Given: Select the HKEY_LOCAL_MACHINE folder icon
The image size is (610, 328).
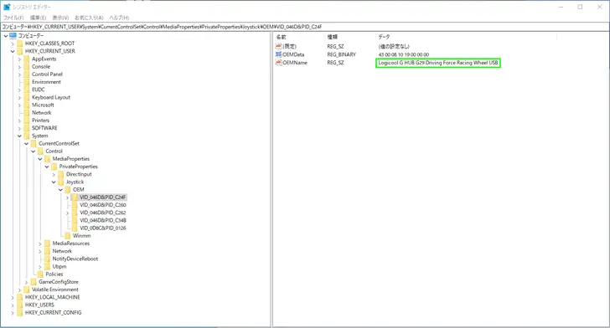Looking at the screenshot, I should 20,297.
